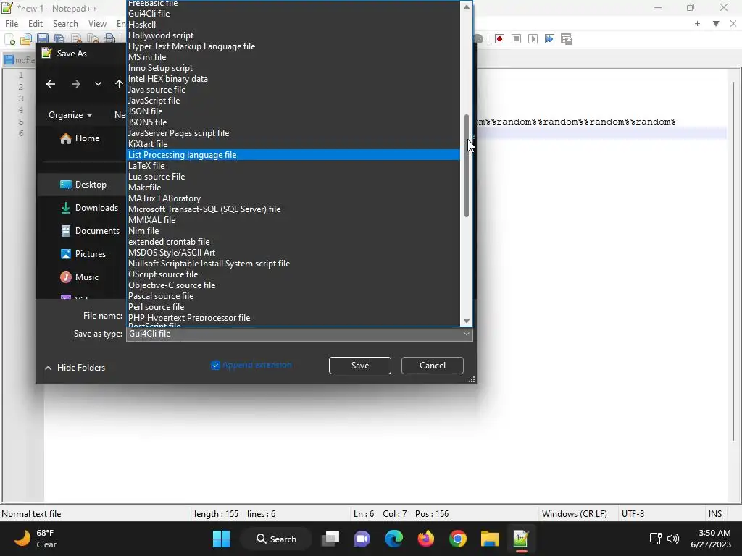Go forward in Save As dialog
The height and width of the screenshot is (556, 742).
point(75,84)
